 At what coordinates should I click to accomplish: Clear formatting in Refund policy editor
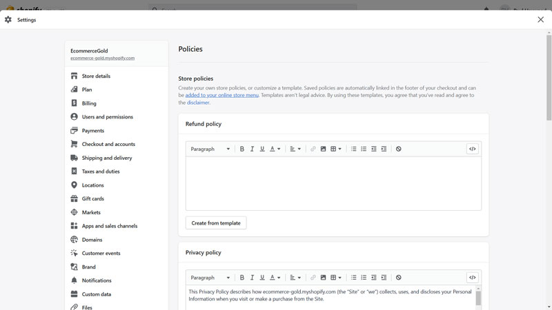[x=399, y=149]
